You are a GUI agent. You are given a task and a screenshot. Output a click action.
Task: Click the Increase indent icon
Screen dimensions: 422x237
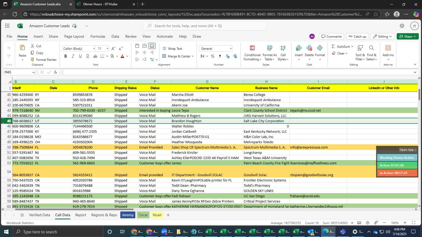pos(145,60)
